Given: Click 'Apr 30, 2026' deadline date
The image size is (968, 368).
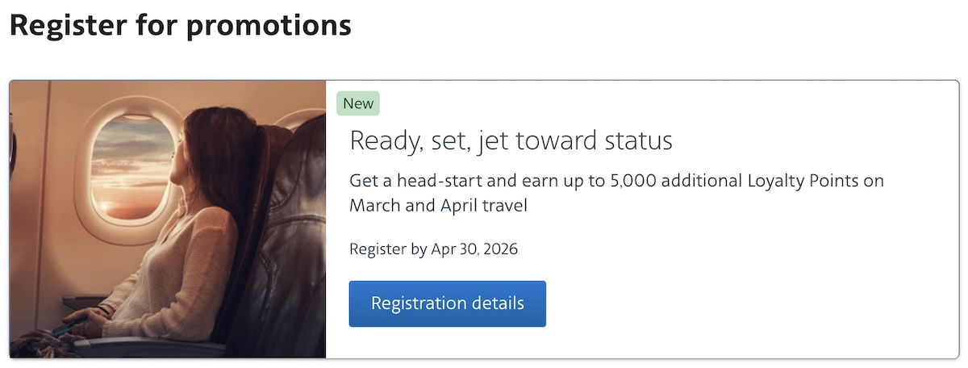Looking at the screenshot, I should (474, 249).
